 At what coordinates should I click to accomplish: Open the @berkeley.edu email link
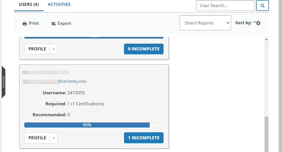pyautogui.click(x=72, y=81)
